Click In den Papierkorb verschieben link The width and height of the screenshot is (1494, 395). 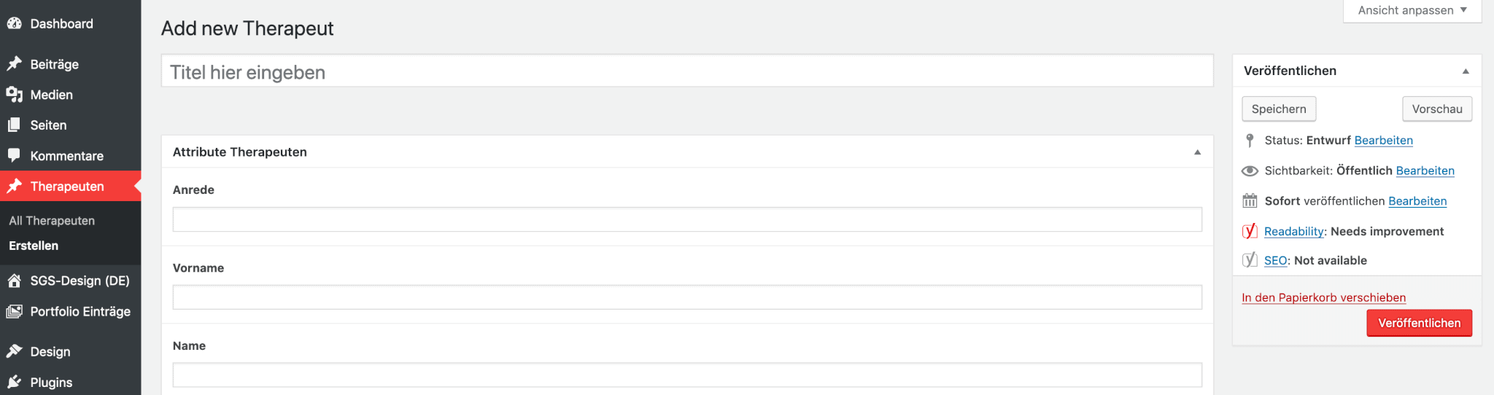(1323, 297)
